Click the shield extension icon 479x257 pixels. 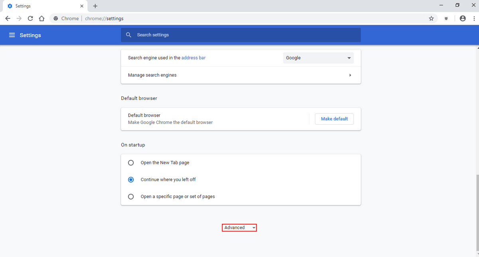click(x=446, y=18)
